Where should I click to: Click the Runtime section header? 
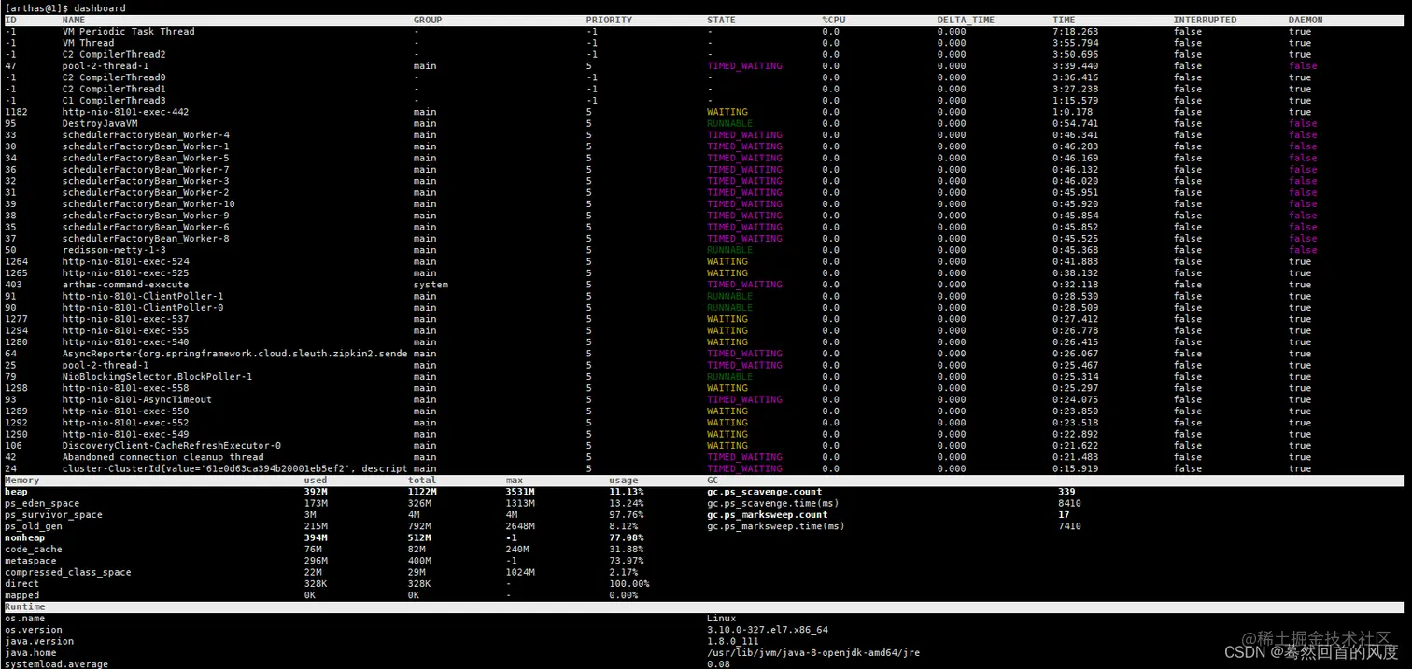tap(25, 607)
